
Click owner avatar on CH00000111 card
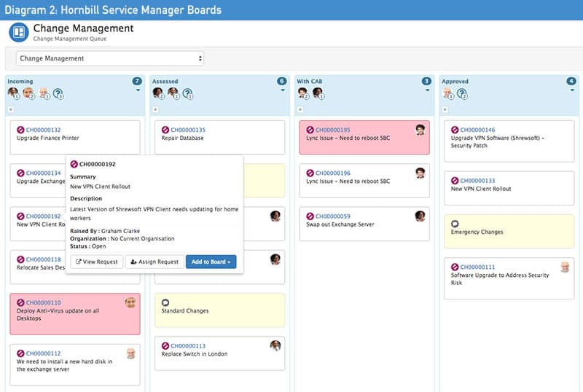[x=565, y=267]
